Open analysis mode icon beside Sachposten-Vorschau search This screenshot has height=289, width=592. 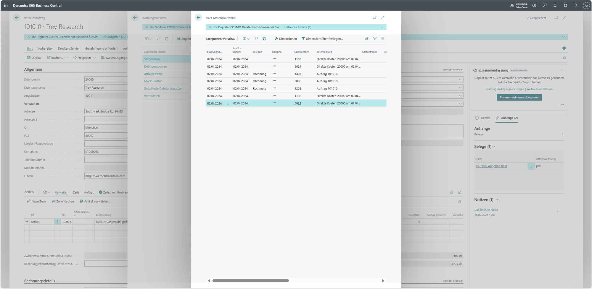[264, 39]
